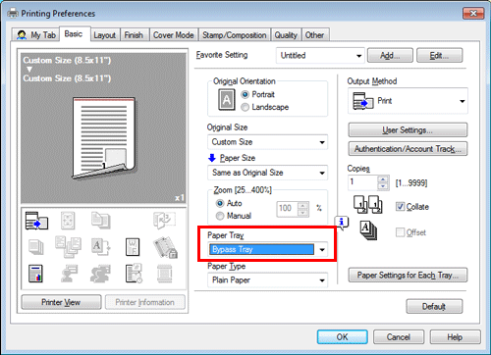The image size is (491, 355).
Task: Open the Original Size dropdown
Action: pyautogui.click(x=267, y=142)
